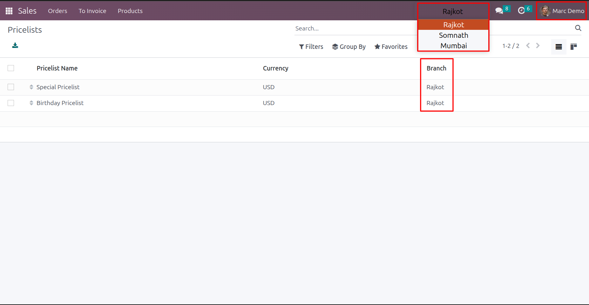Open the conversations chat bubble icon

pyautogui.click(x=499, y=11)
